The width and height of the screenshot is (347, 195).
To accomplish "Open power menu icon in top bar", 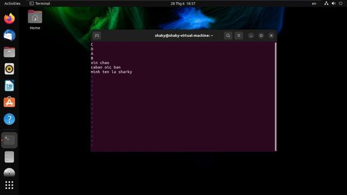I will pos(340,4).
